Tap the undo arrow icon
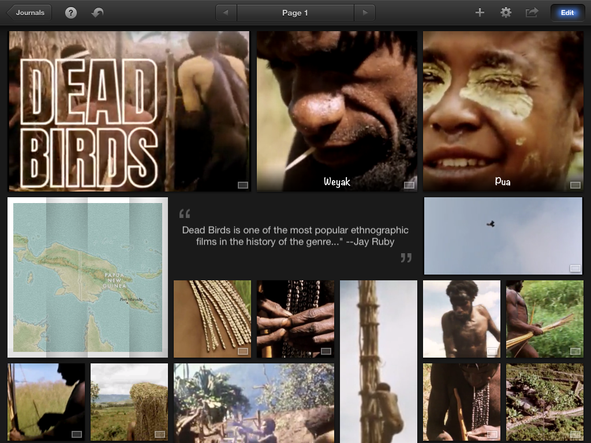 (98, 13)
